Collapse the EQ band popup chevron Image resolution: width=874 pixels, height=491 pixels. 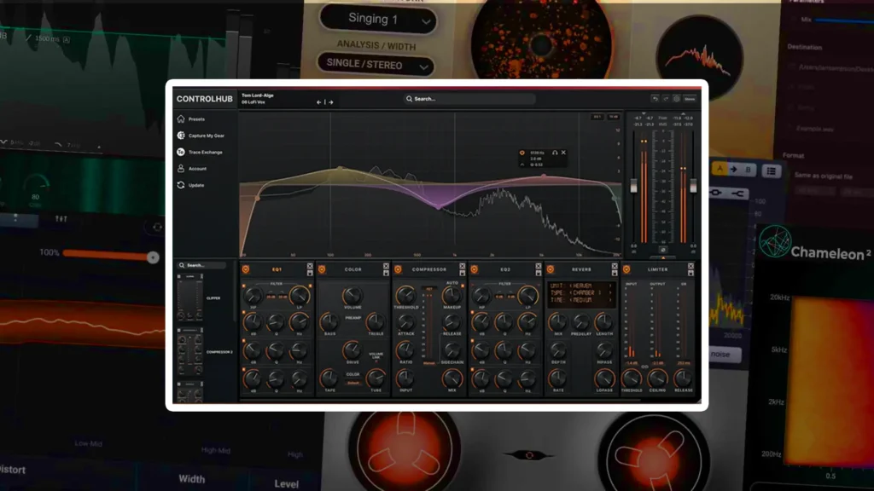tap(522, 165)
